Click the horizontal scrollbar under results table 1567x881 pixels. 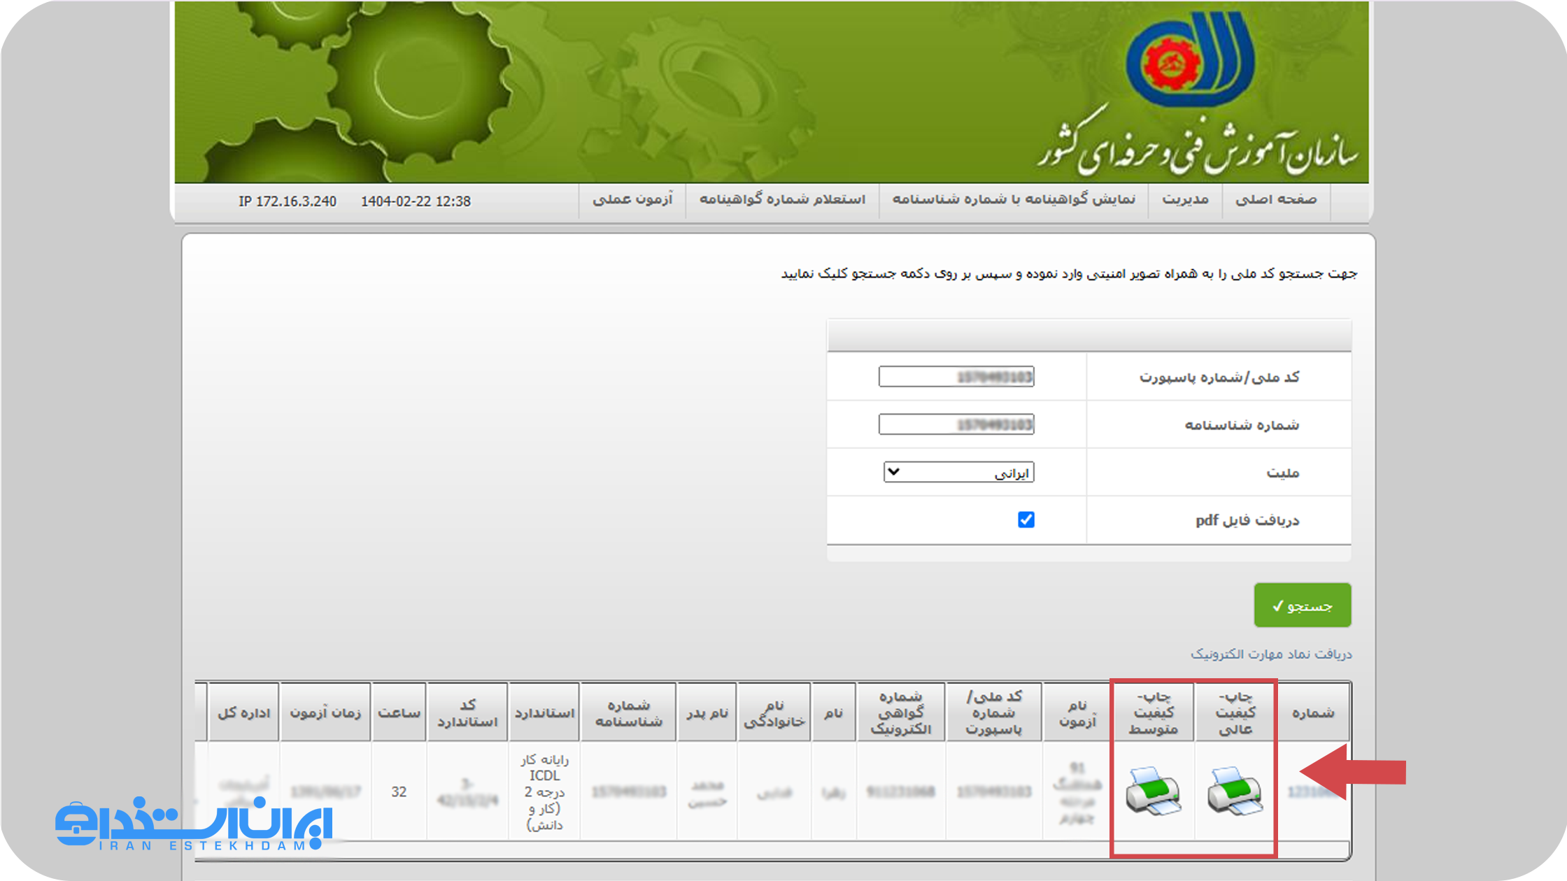(x=770, y=850)
